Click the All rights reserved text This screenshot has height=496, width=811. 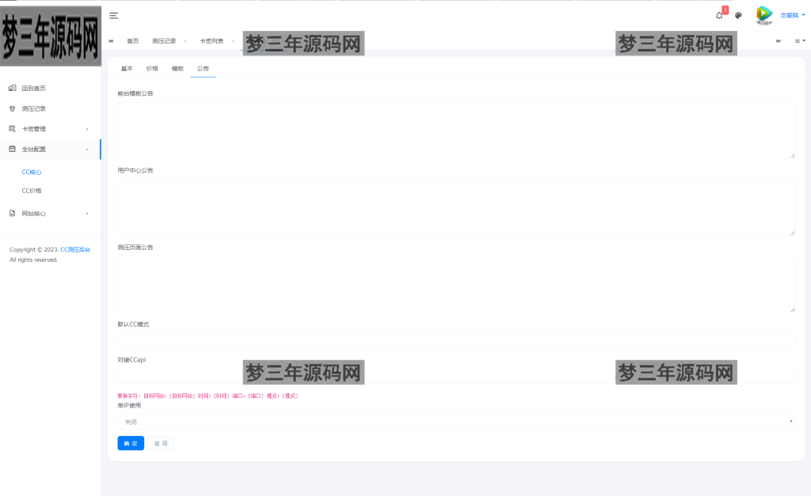33,260
